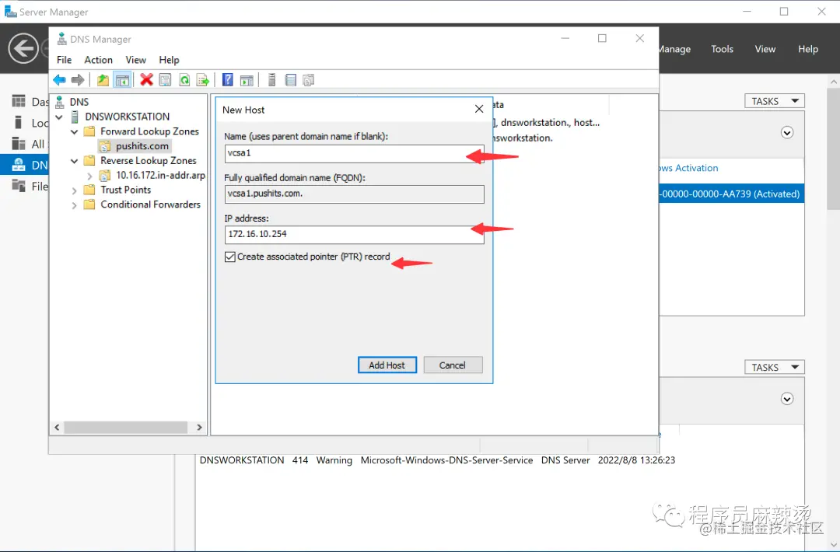The width and height of the screenshot is (840, 552).
Task: Click the red X Delete icon
Action: [x=146, y=80]
